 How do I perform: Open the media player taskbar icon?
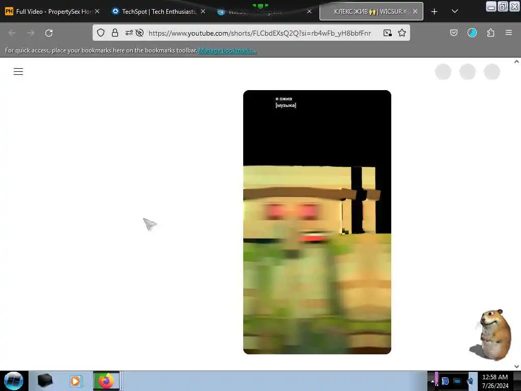[75, 381]
